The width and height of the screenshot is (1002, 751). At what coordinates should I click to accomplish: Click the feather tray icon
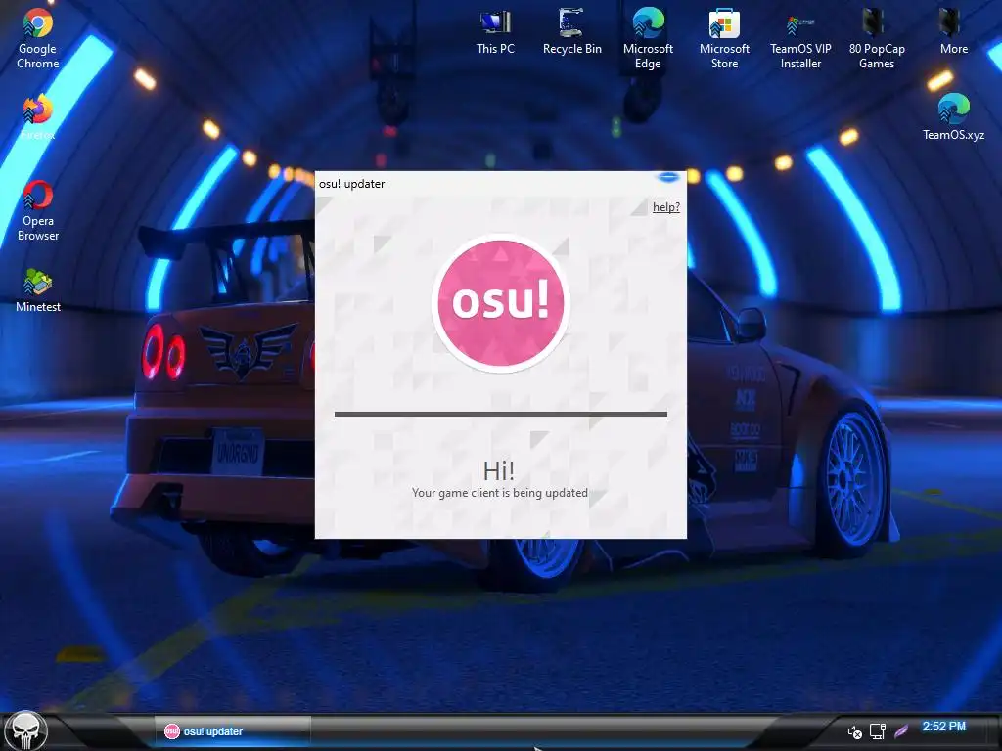(x=901, y=730)
